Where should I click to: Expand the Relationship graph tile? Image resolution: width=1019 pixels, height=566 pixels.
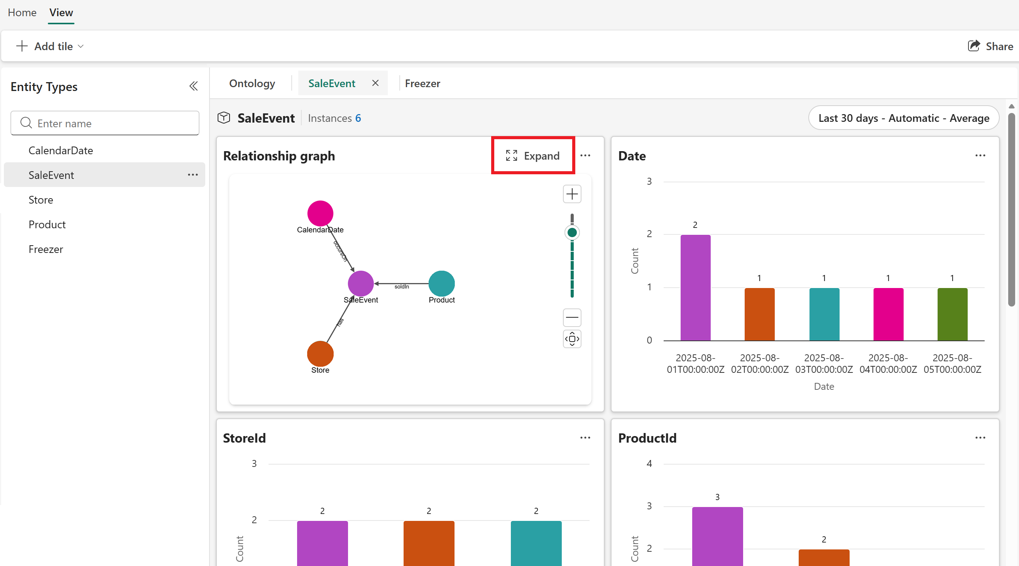pyautogui.click(x=533, y=156)
